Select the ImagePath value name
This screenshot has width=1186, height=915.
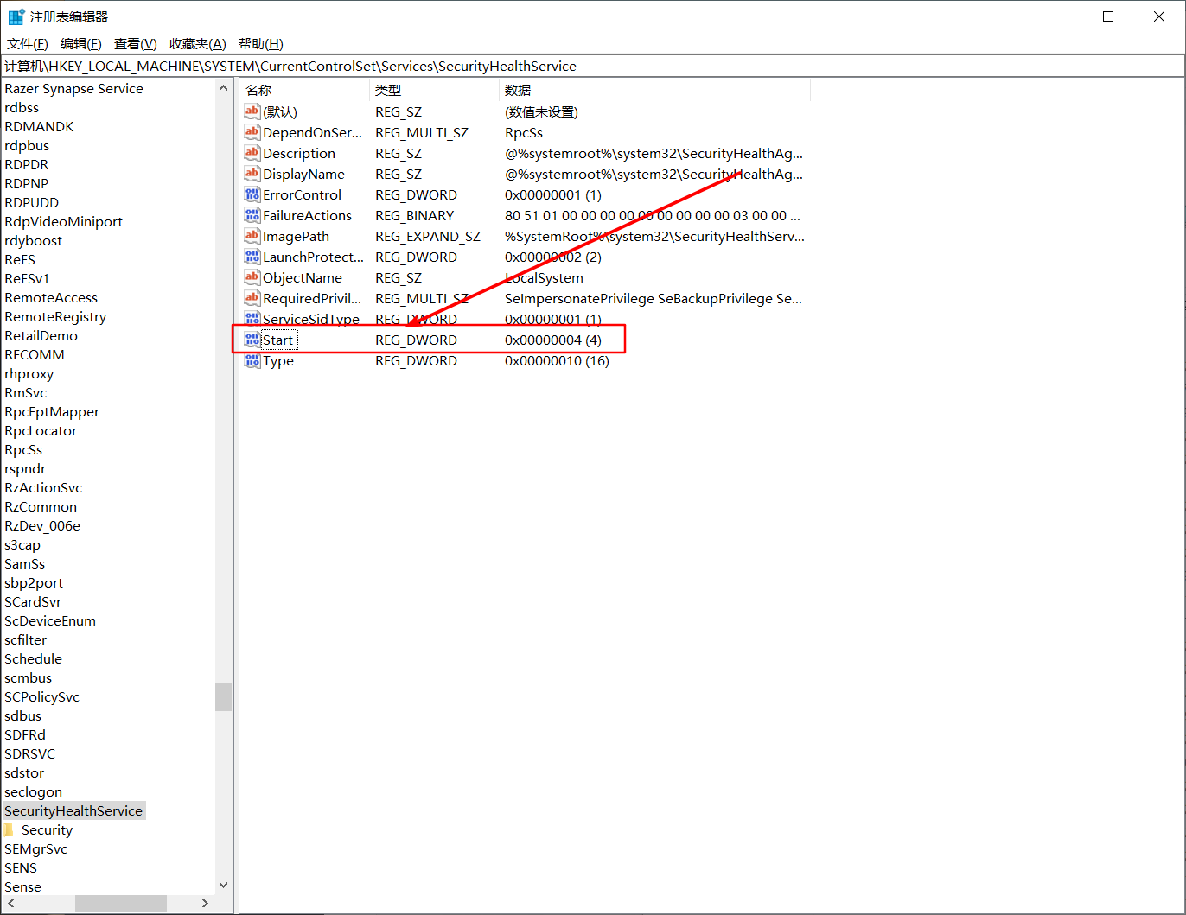296,236
